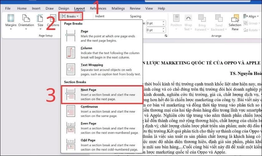This screenshot has height=156, width=262.
Task: Insert a Column break
Action: pos(102,52)
